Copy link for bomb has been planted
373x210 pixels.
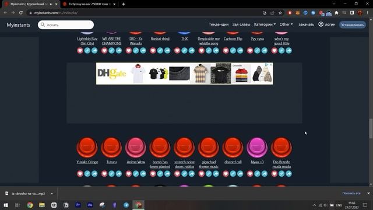click(x=160, y=174)
